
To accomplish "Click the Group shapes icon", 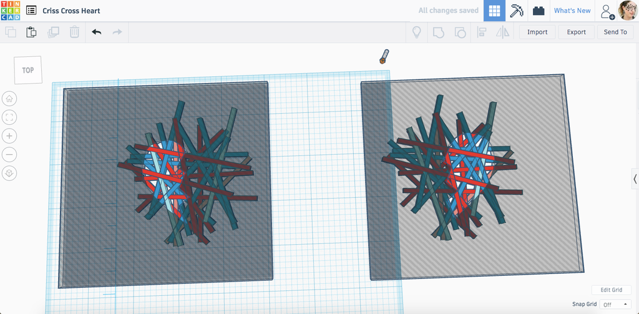I will tap(438, 32).
